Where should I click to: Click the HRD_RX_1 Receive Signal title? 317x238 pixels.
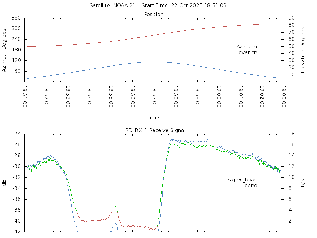pyautogui.click(x=153, y=130)
